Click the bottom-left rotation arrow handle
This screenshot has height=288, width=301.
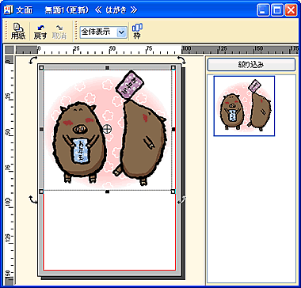coord(33,199)
